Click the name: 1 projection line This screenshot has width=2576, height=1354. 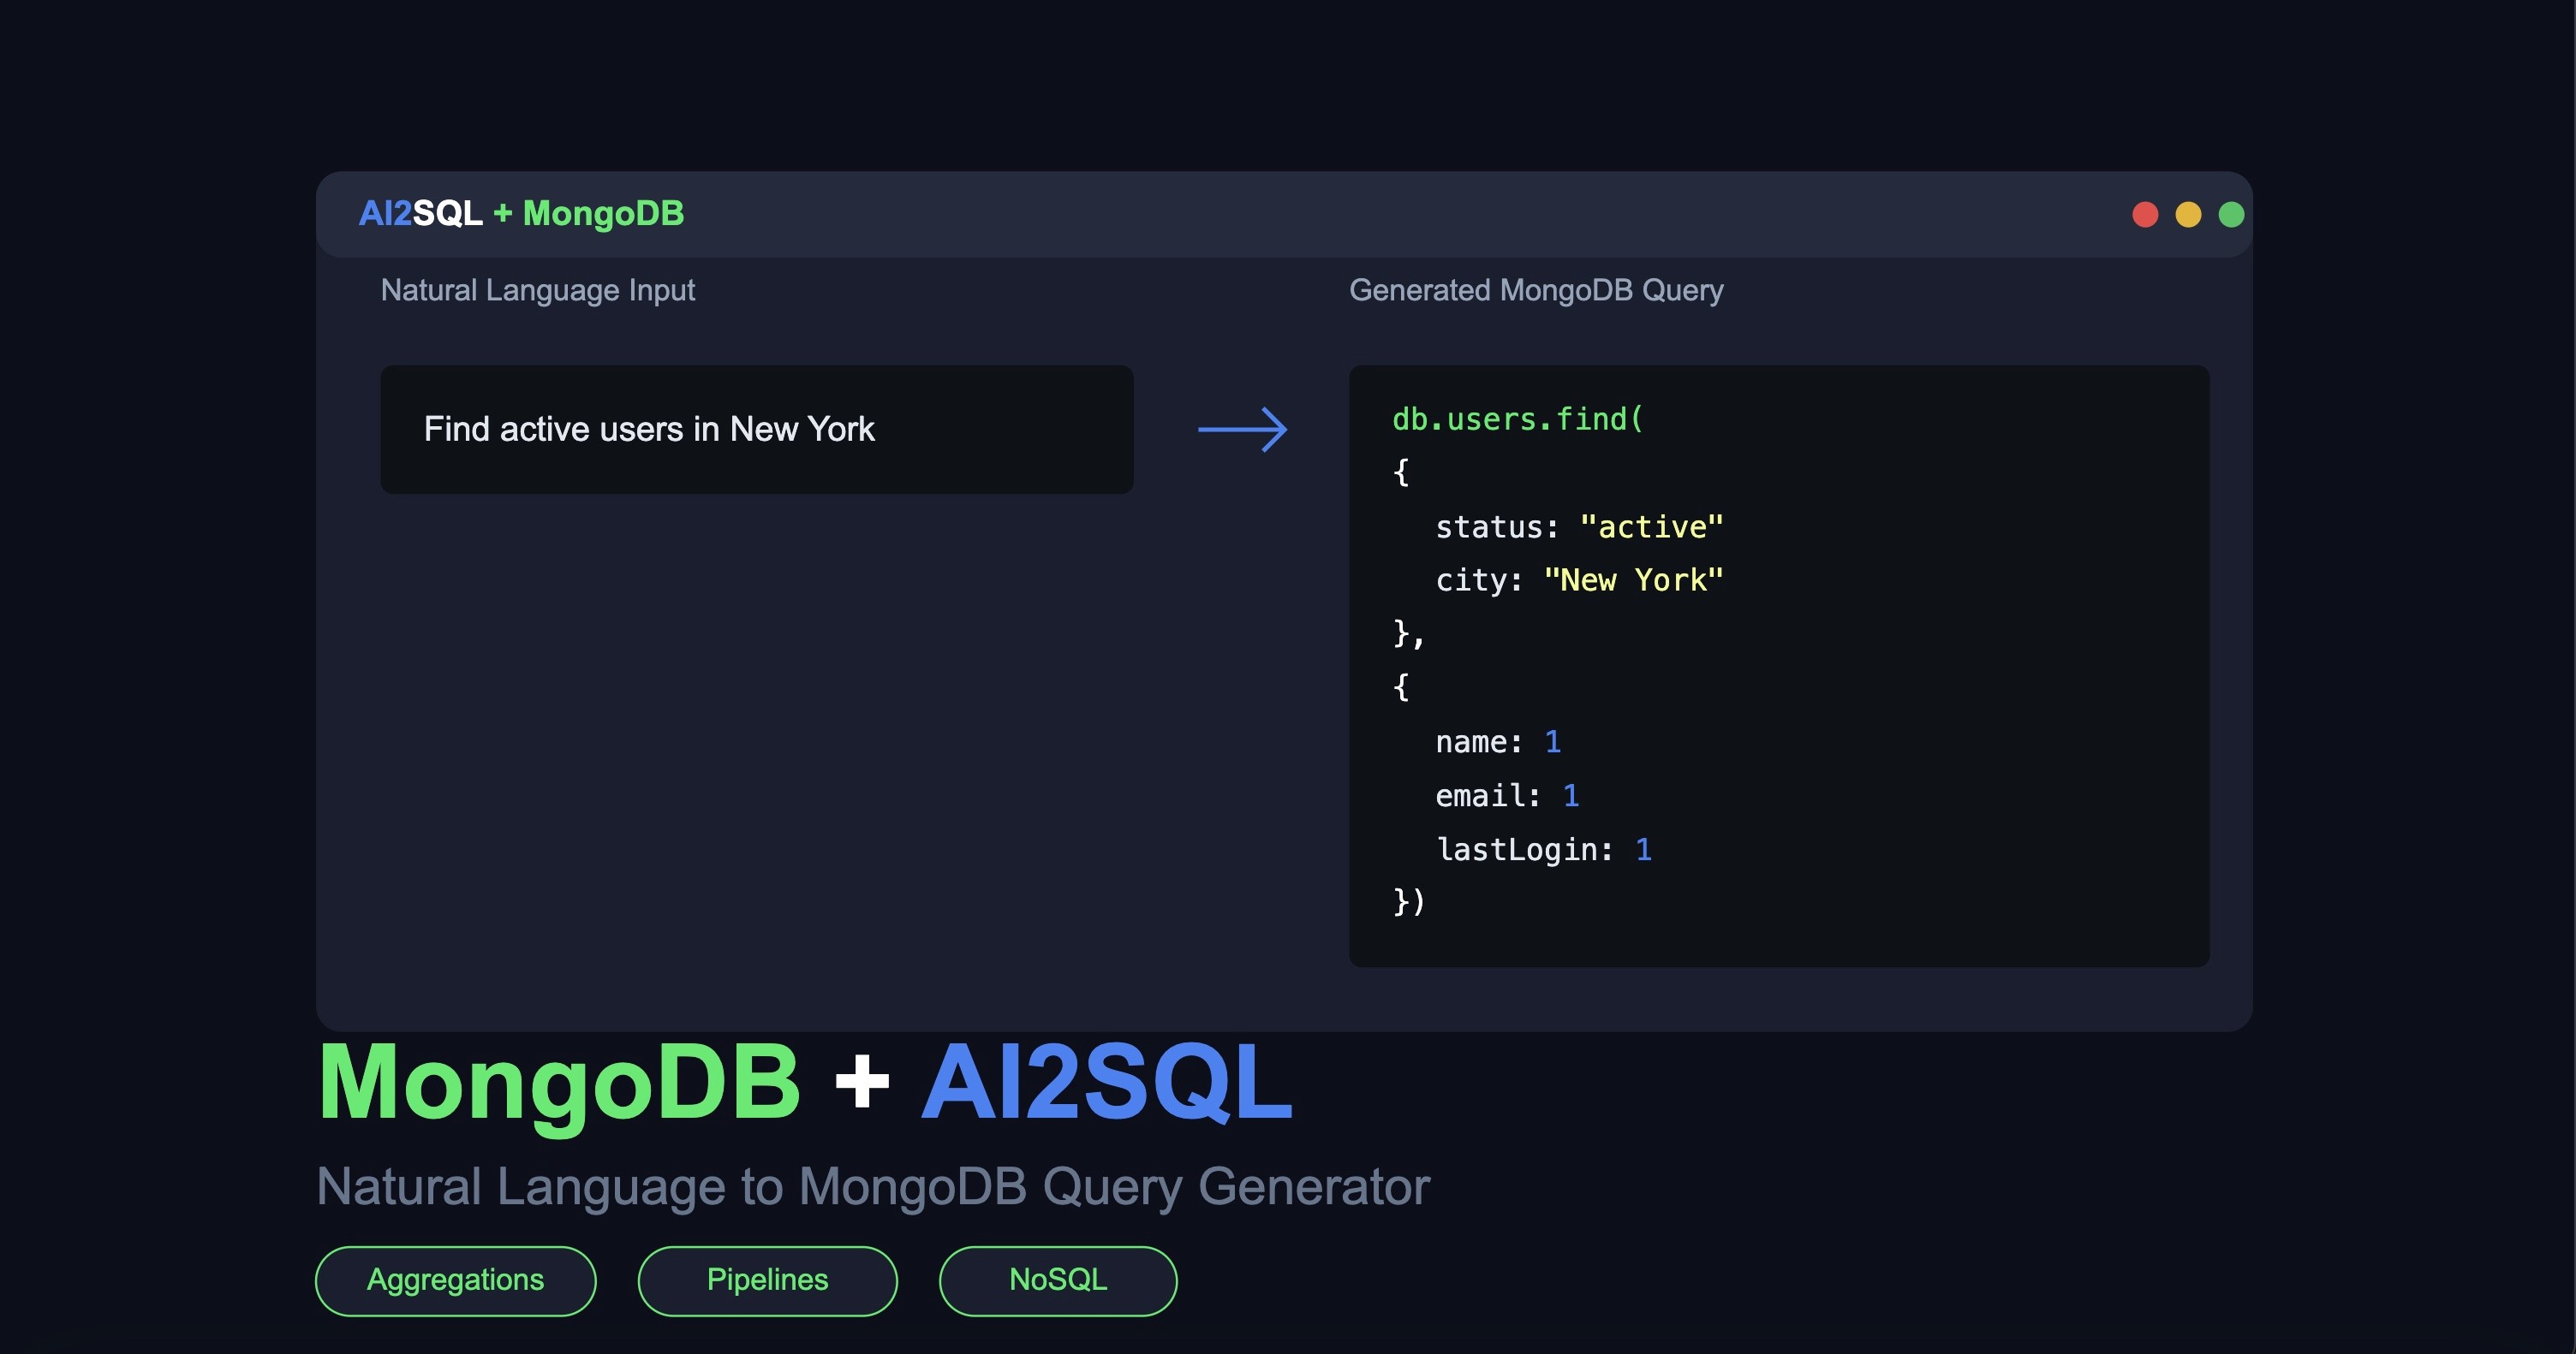[1498, 742]
